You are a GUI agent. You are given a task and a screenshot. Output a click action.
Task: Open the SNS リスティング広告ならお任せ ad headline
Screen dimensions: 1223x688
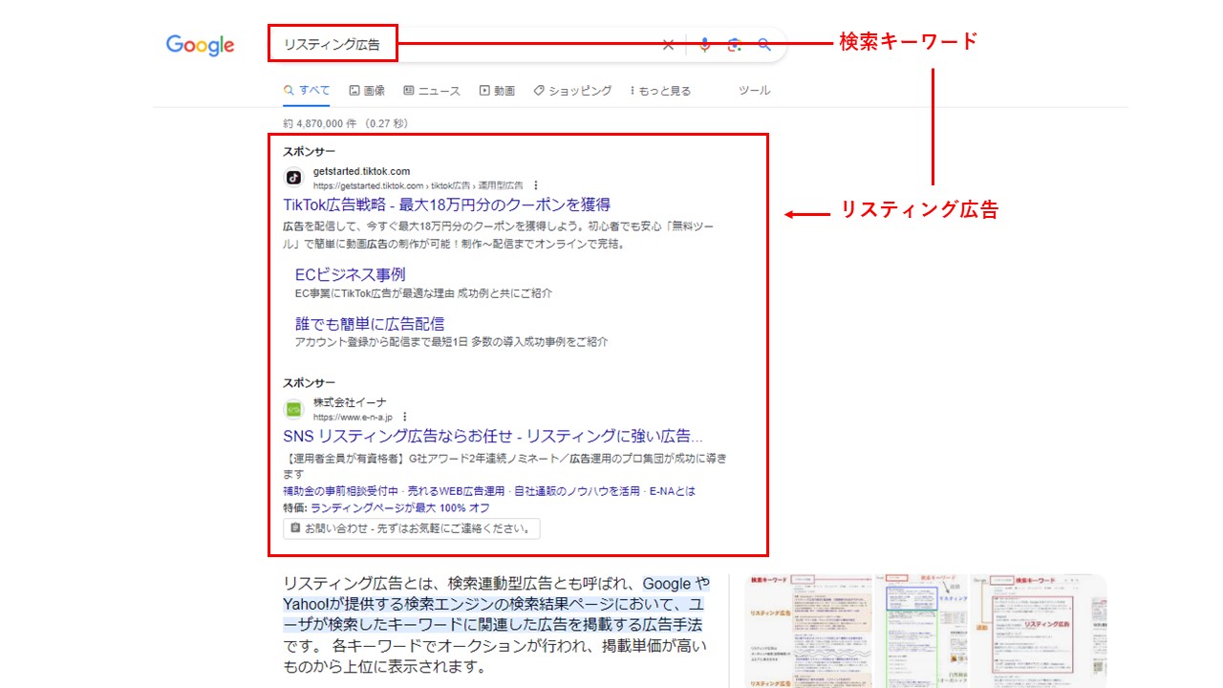(x=493, y=436)
